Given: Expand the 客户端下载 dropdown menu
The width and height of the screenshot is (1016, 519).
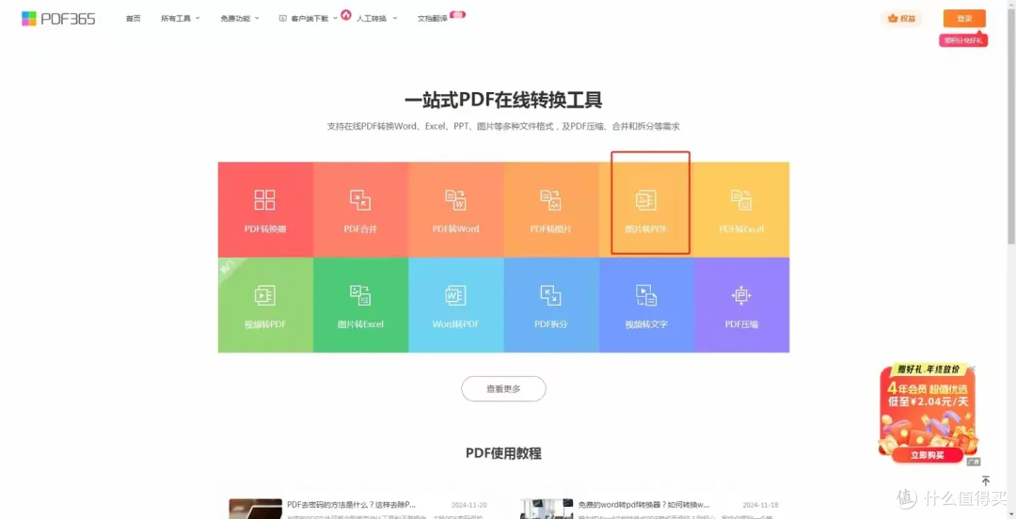Looking at the screenshot, I should click(x=309, y=19).
